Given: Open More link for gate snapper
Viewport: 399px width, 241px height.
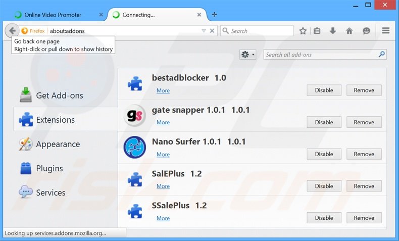Looking at the screenshot, I should pos(163,122).
